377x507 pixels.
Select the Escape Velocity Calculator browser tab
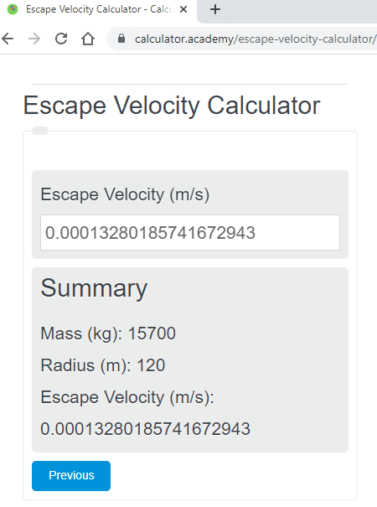pyautogui.click(x=99, y=10)
